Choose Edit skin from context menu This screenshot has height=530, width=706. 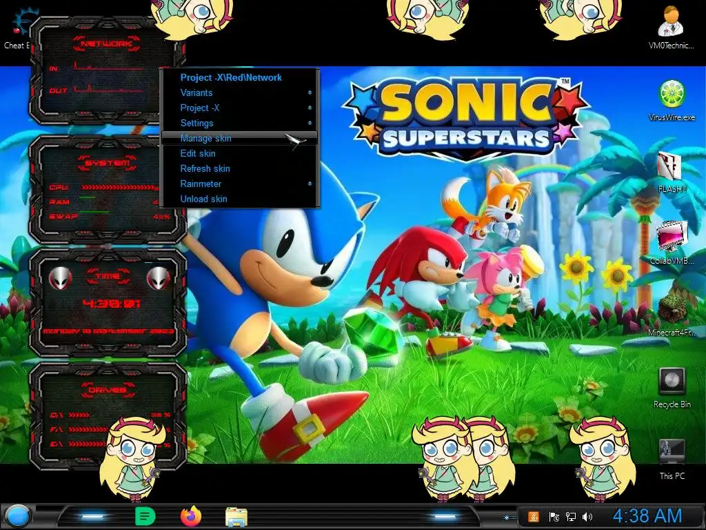click(x=239, y=154)
